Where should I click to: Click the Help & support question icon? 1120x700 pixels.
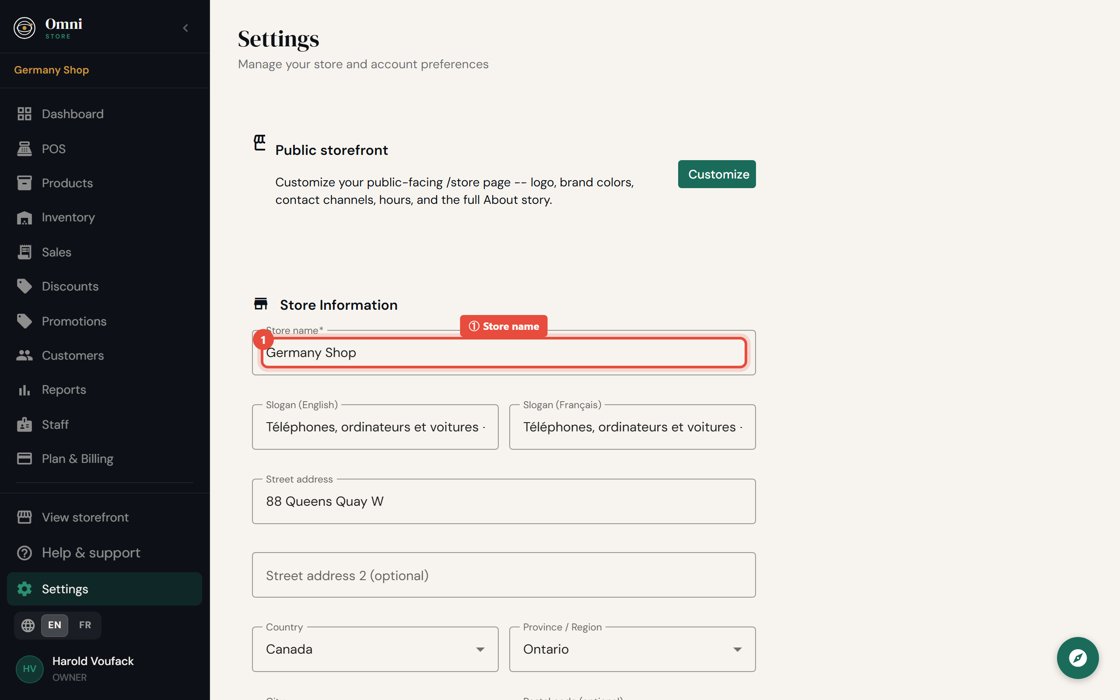click(x=24, y=553)
